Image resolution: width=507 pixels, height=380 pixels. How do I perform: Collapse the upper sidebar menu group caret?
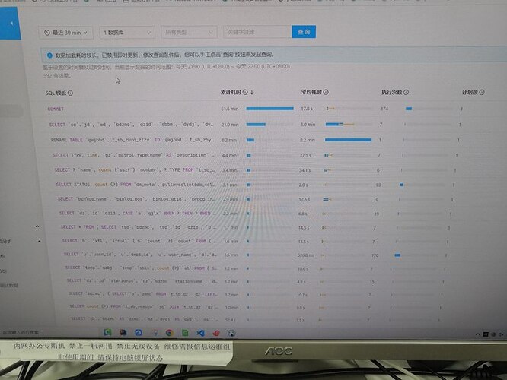tap(37, 226)
